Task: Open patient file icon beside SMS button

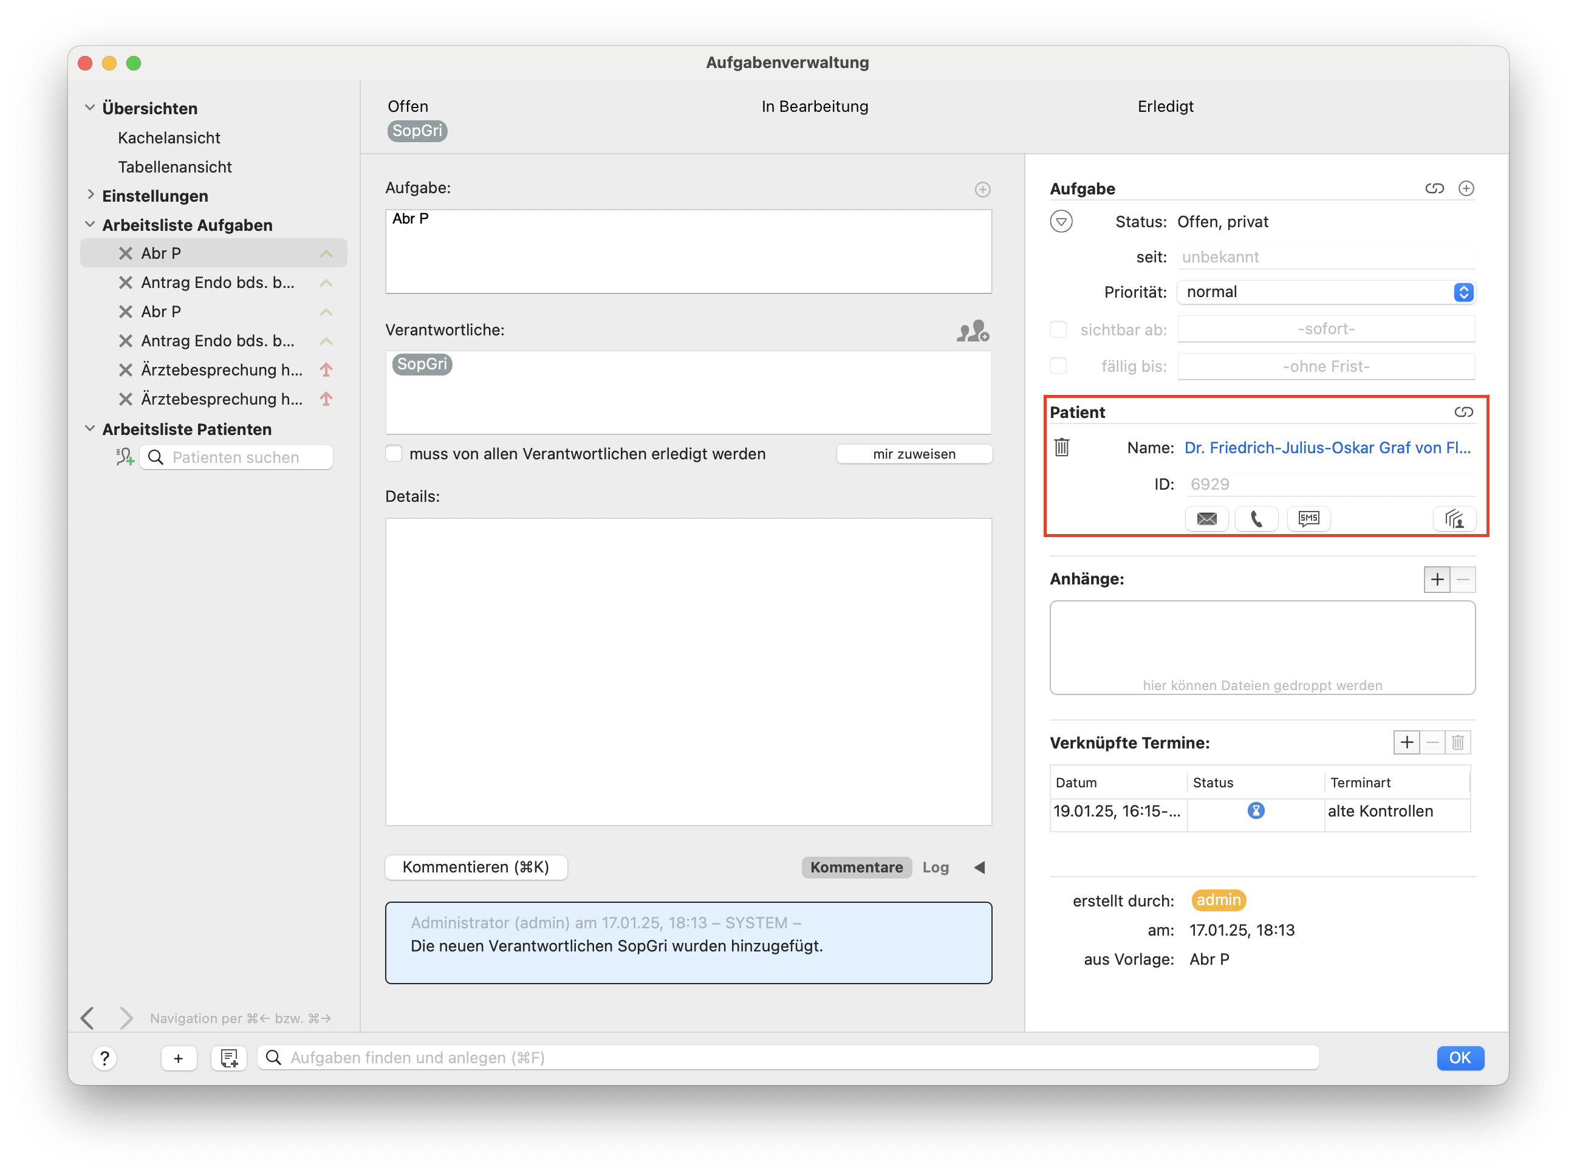Action: (1454, 518)
